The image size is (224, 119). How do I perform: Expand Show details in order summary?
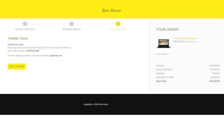pos(162,54)
